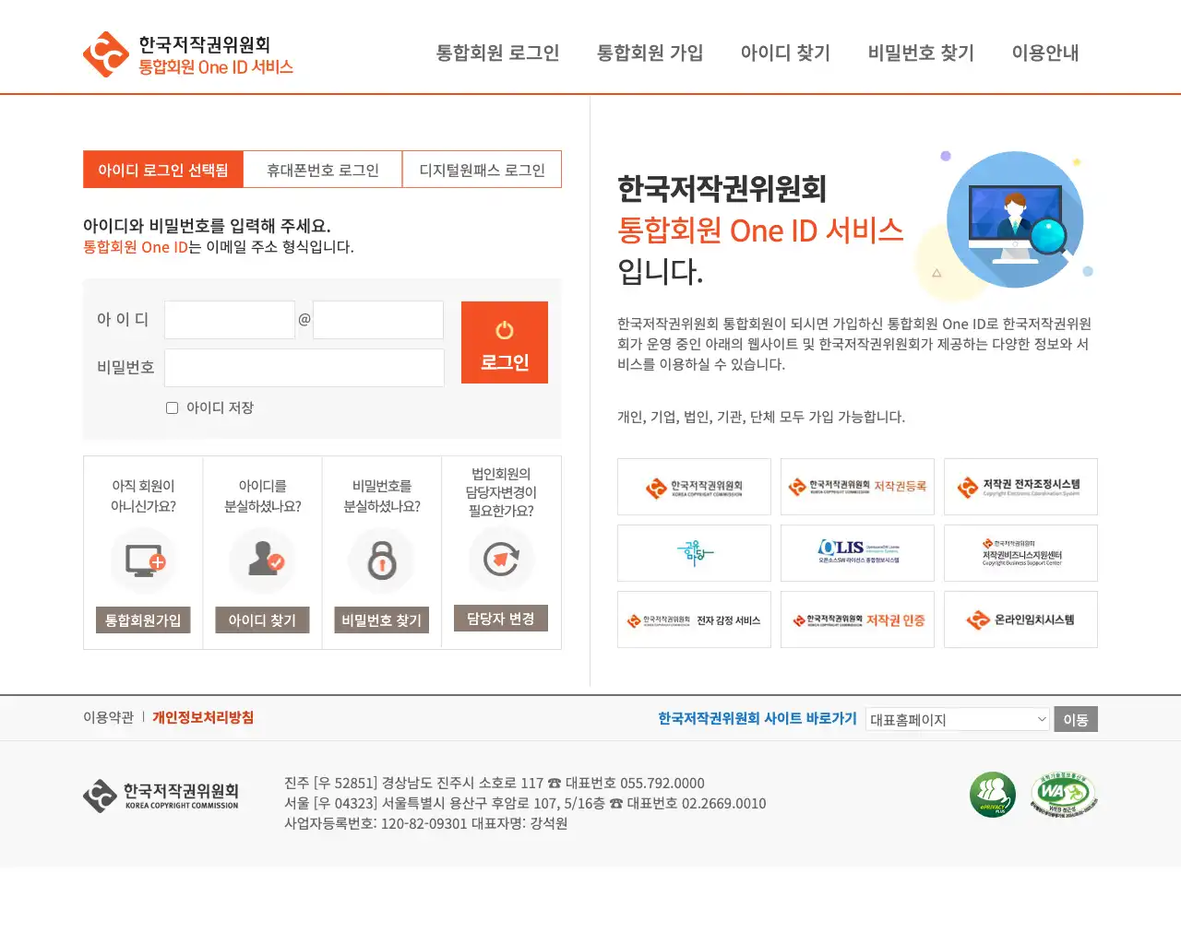The image size is (1181, 944).
Task: Open the 전자 감정 서비스 banner
Action: [x=694, y=619]
